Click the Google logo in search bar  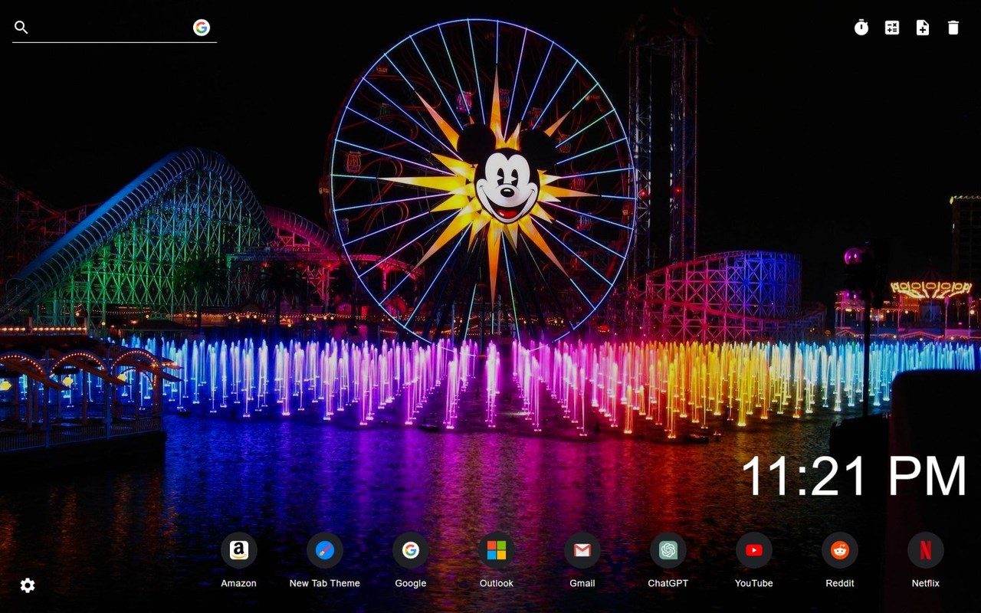tap(202, 28)
